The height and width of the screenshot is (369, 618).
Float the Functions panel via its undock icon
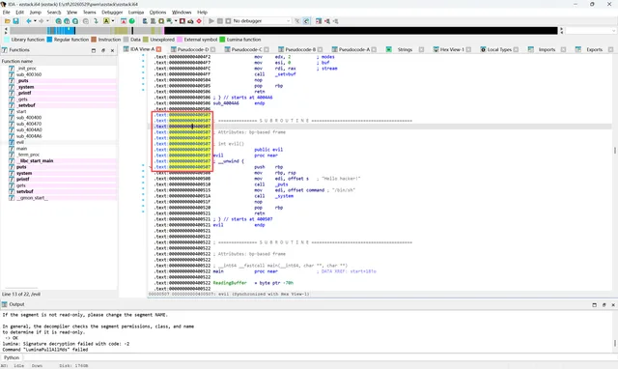coord(103,50)
